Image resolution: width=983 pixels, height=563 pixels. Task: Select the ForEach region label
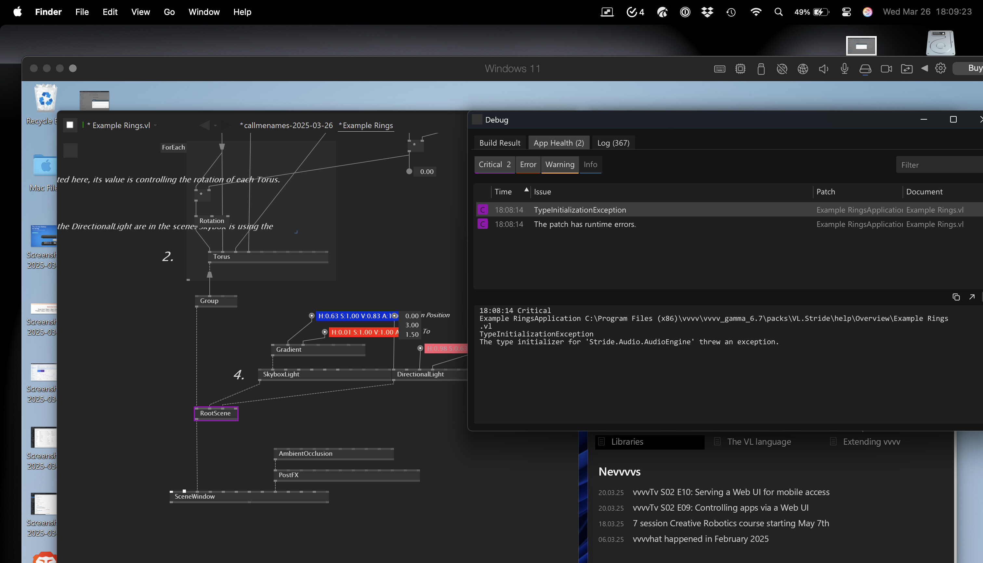[x=173, y=147]
